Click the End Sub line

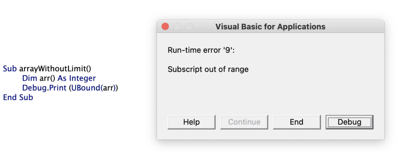[18, 97]
